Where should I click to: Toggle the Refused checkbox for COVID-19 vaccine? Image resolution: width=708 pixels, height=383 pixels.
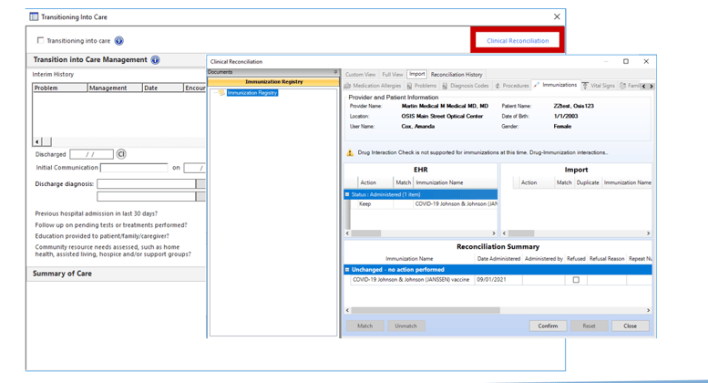(x=576, y=280)
